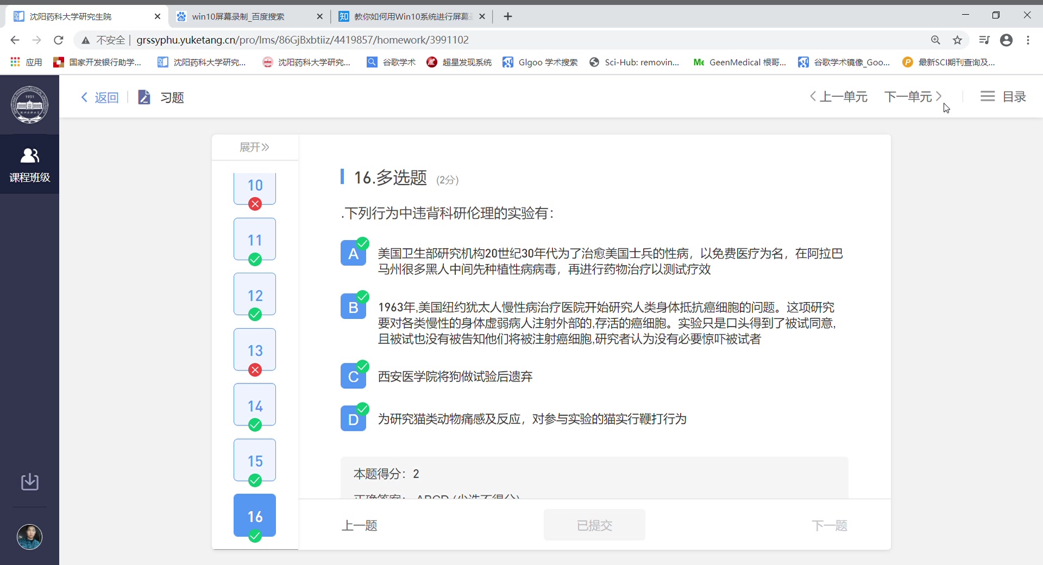Click the browser back arrow

[15, 40]
